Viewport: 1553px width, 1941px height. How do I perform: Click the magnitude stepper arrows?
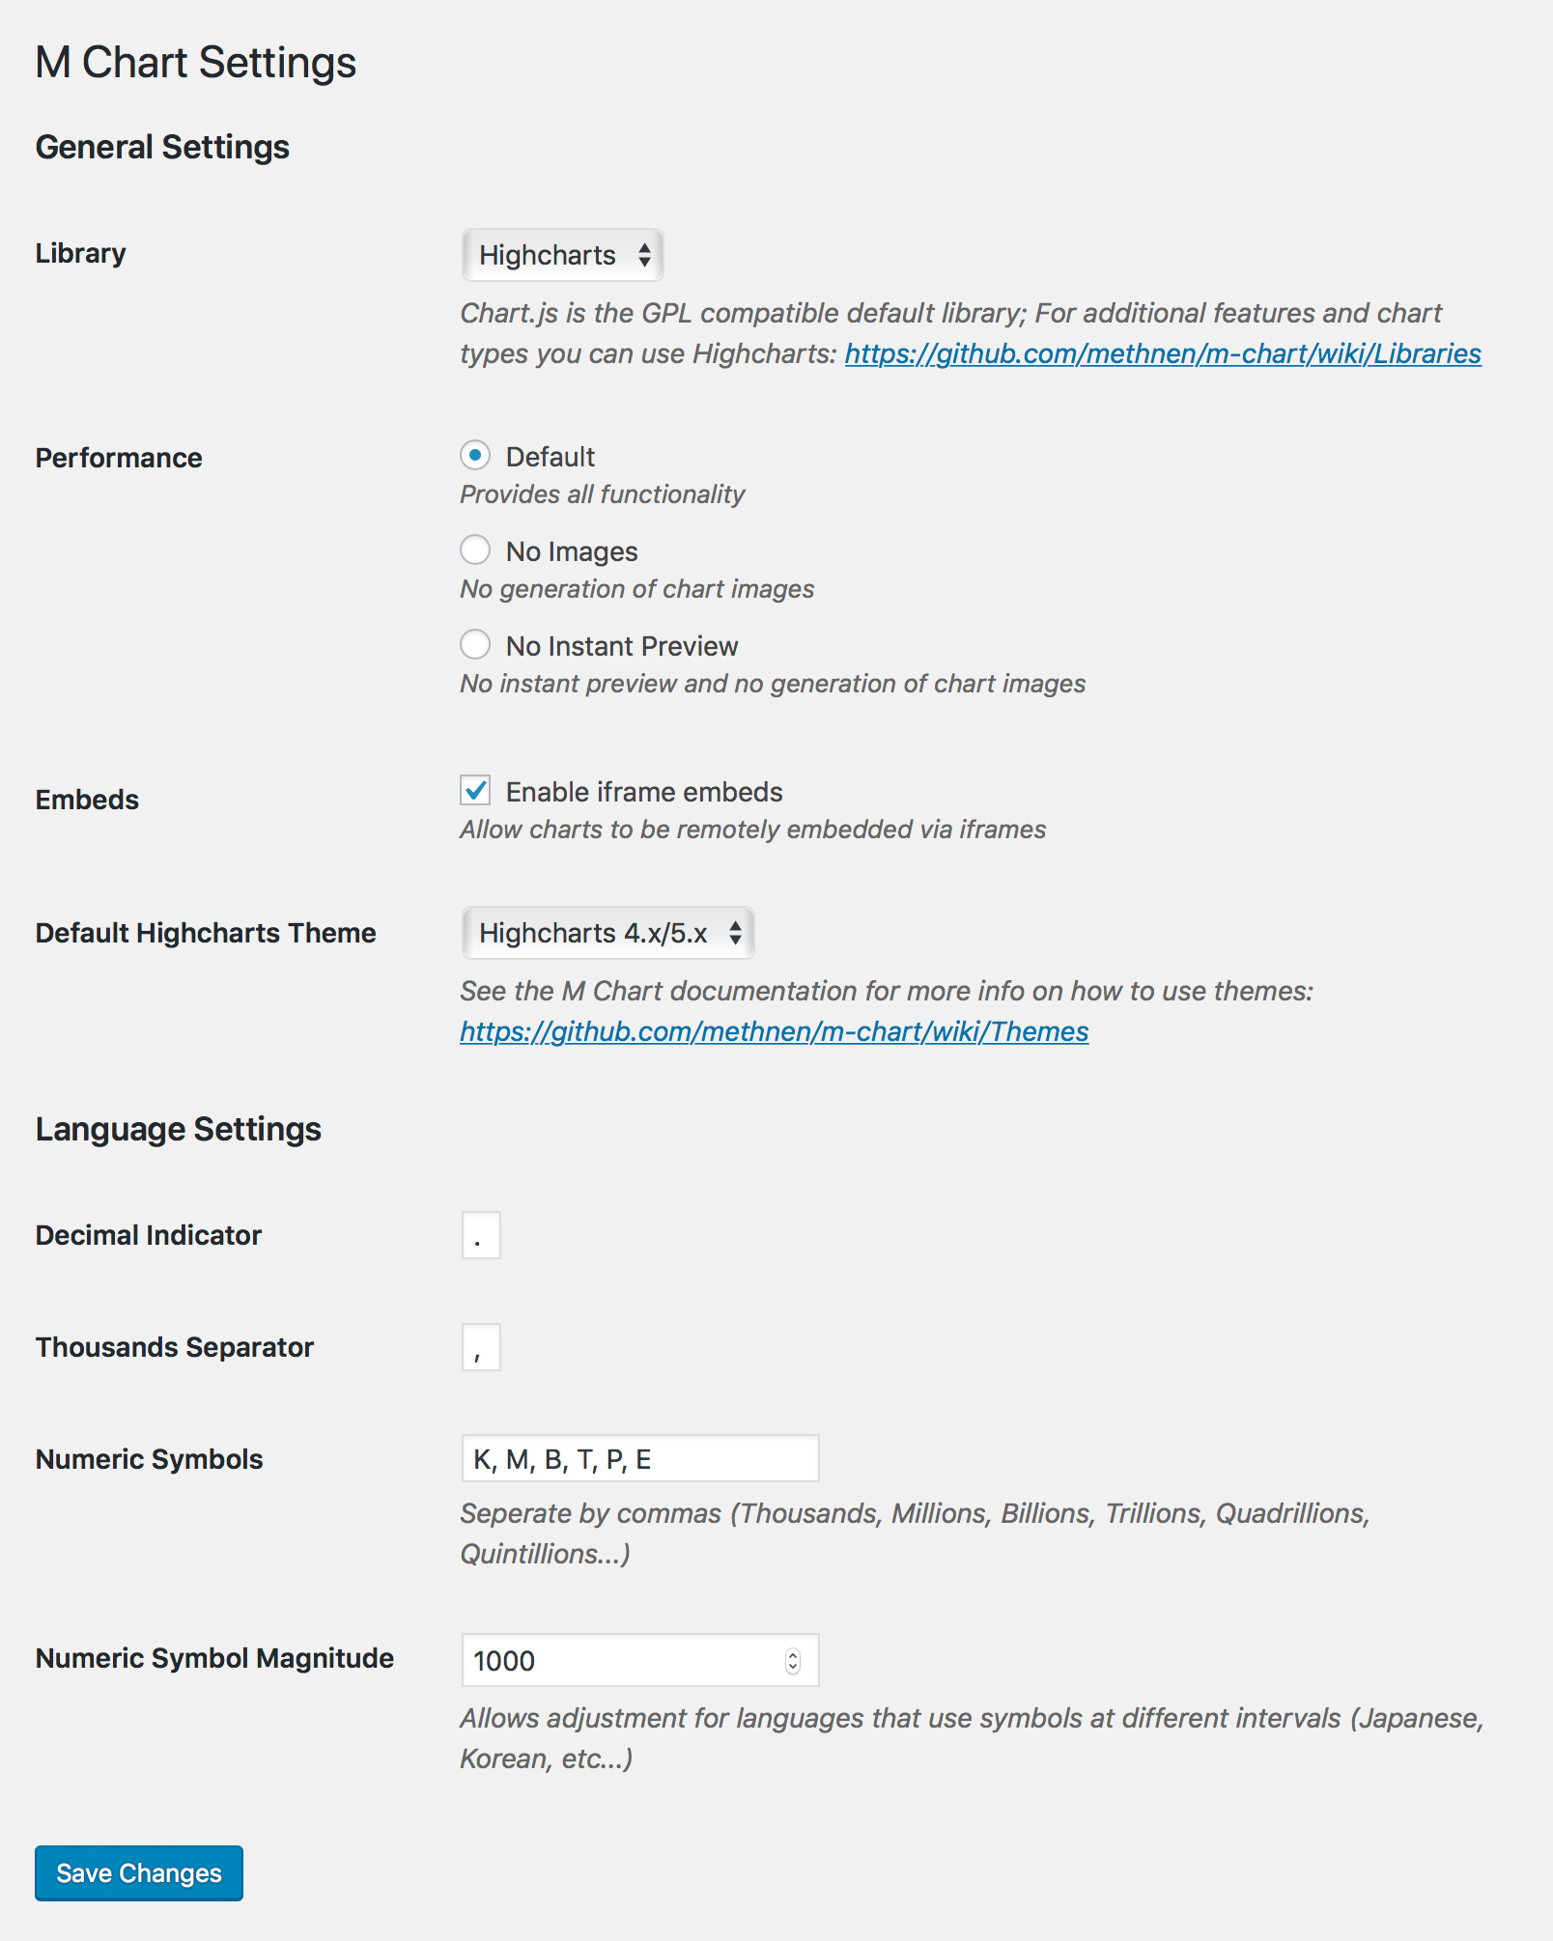coord(793,1661)
